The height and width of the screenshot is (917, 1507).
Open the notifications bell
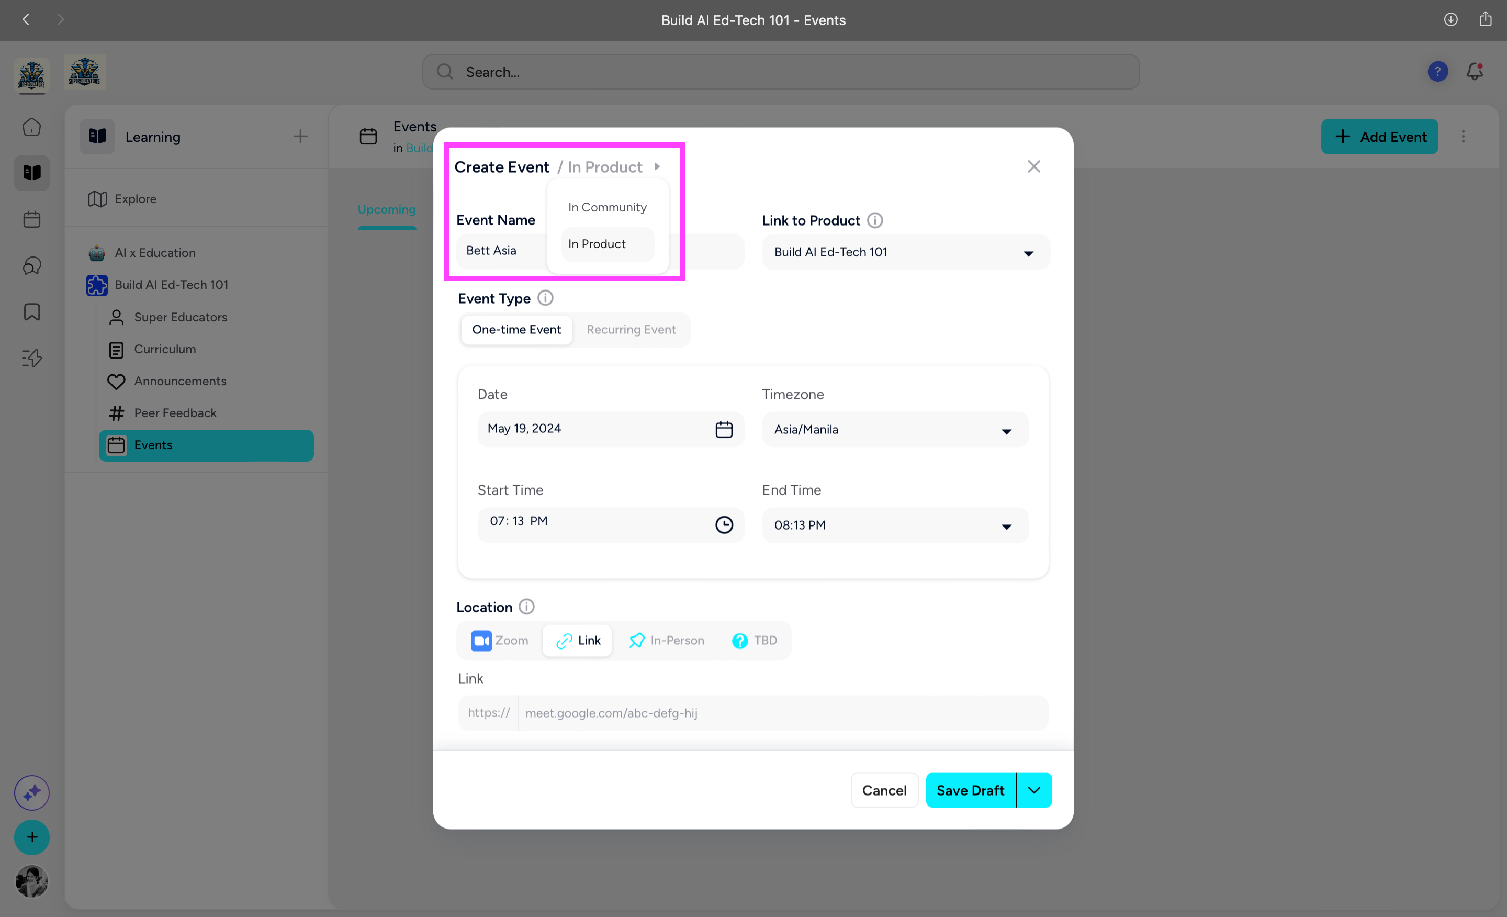[1475, 72]
